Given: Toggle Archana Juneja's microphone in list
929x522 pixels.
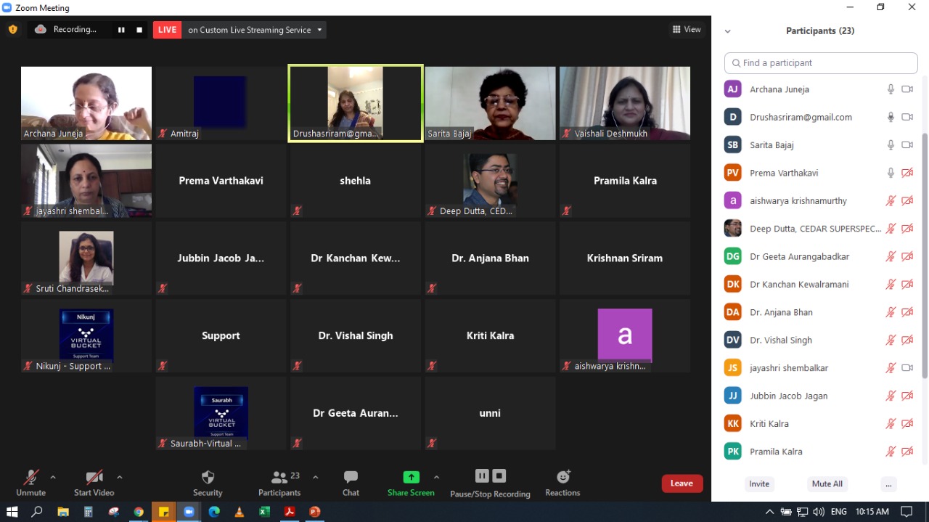Looking at the screenshot, I should click(891, 89).
